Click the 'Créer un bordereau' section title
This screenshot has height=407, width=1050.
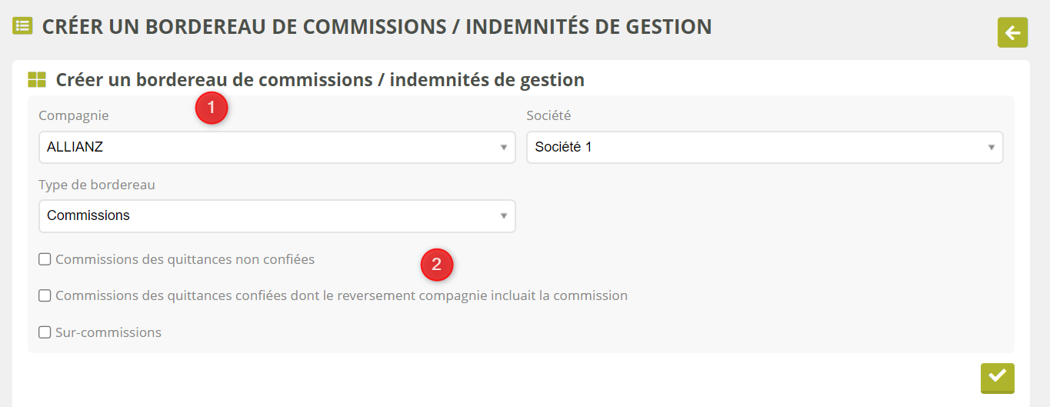pos(320,79)
